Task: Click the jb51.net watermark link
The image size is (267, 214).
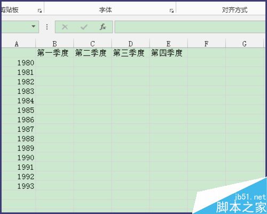Action: point(250,197)
